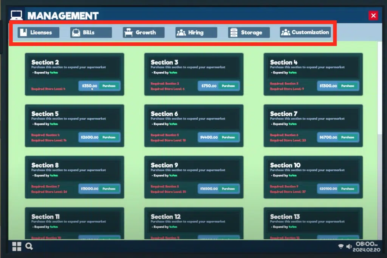Open the Storage tab
Viewport: 387px width, 258px height.
click(249, 32)
